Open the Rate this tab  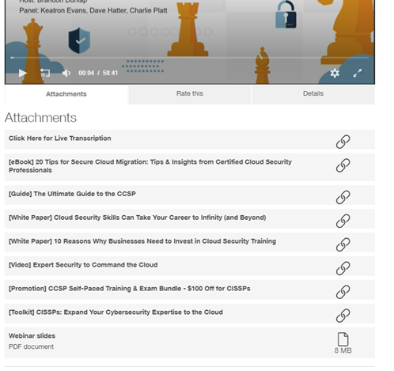point(190,94)
